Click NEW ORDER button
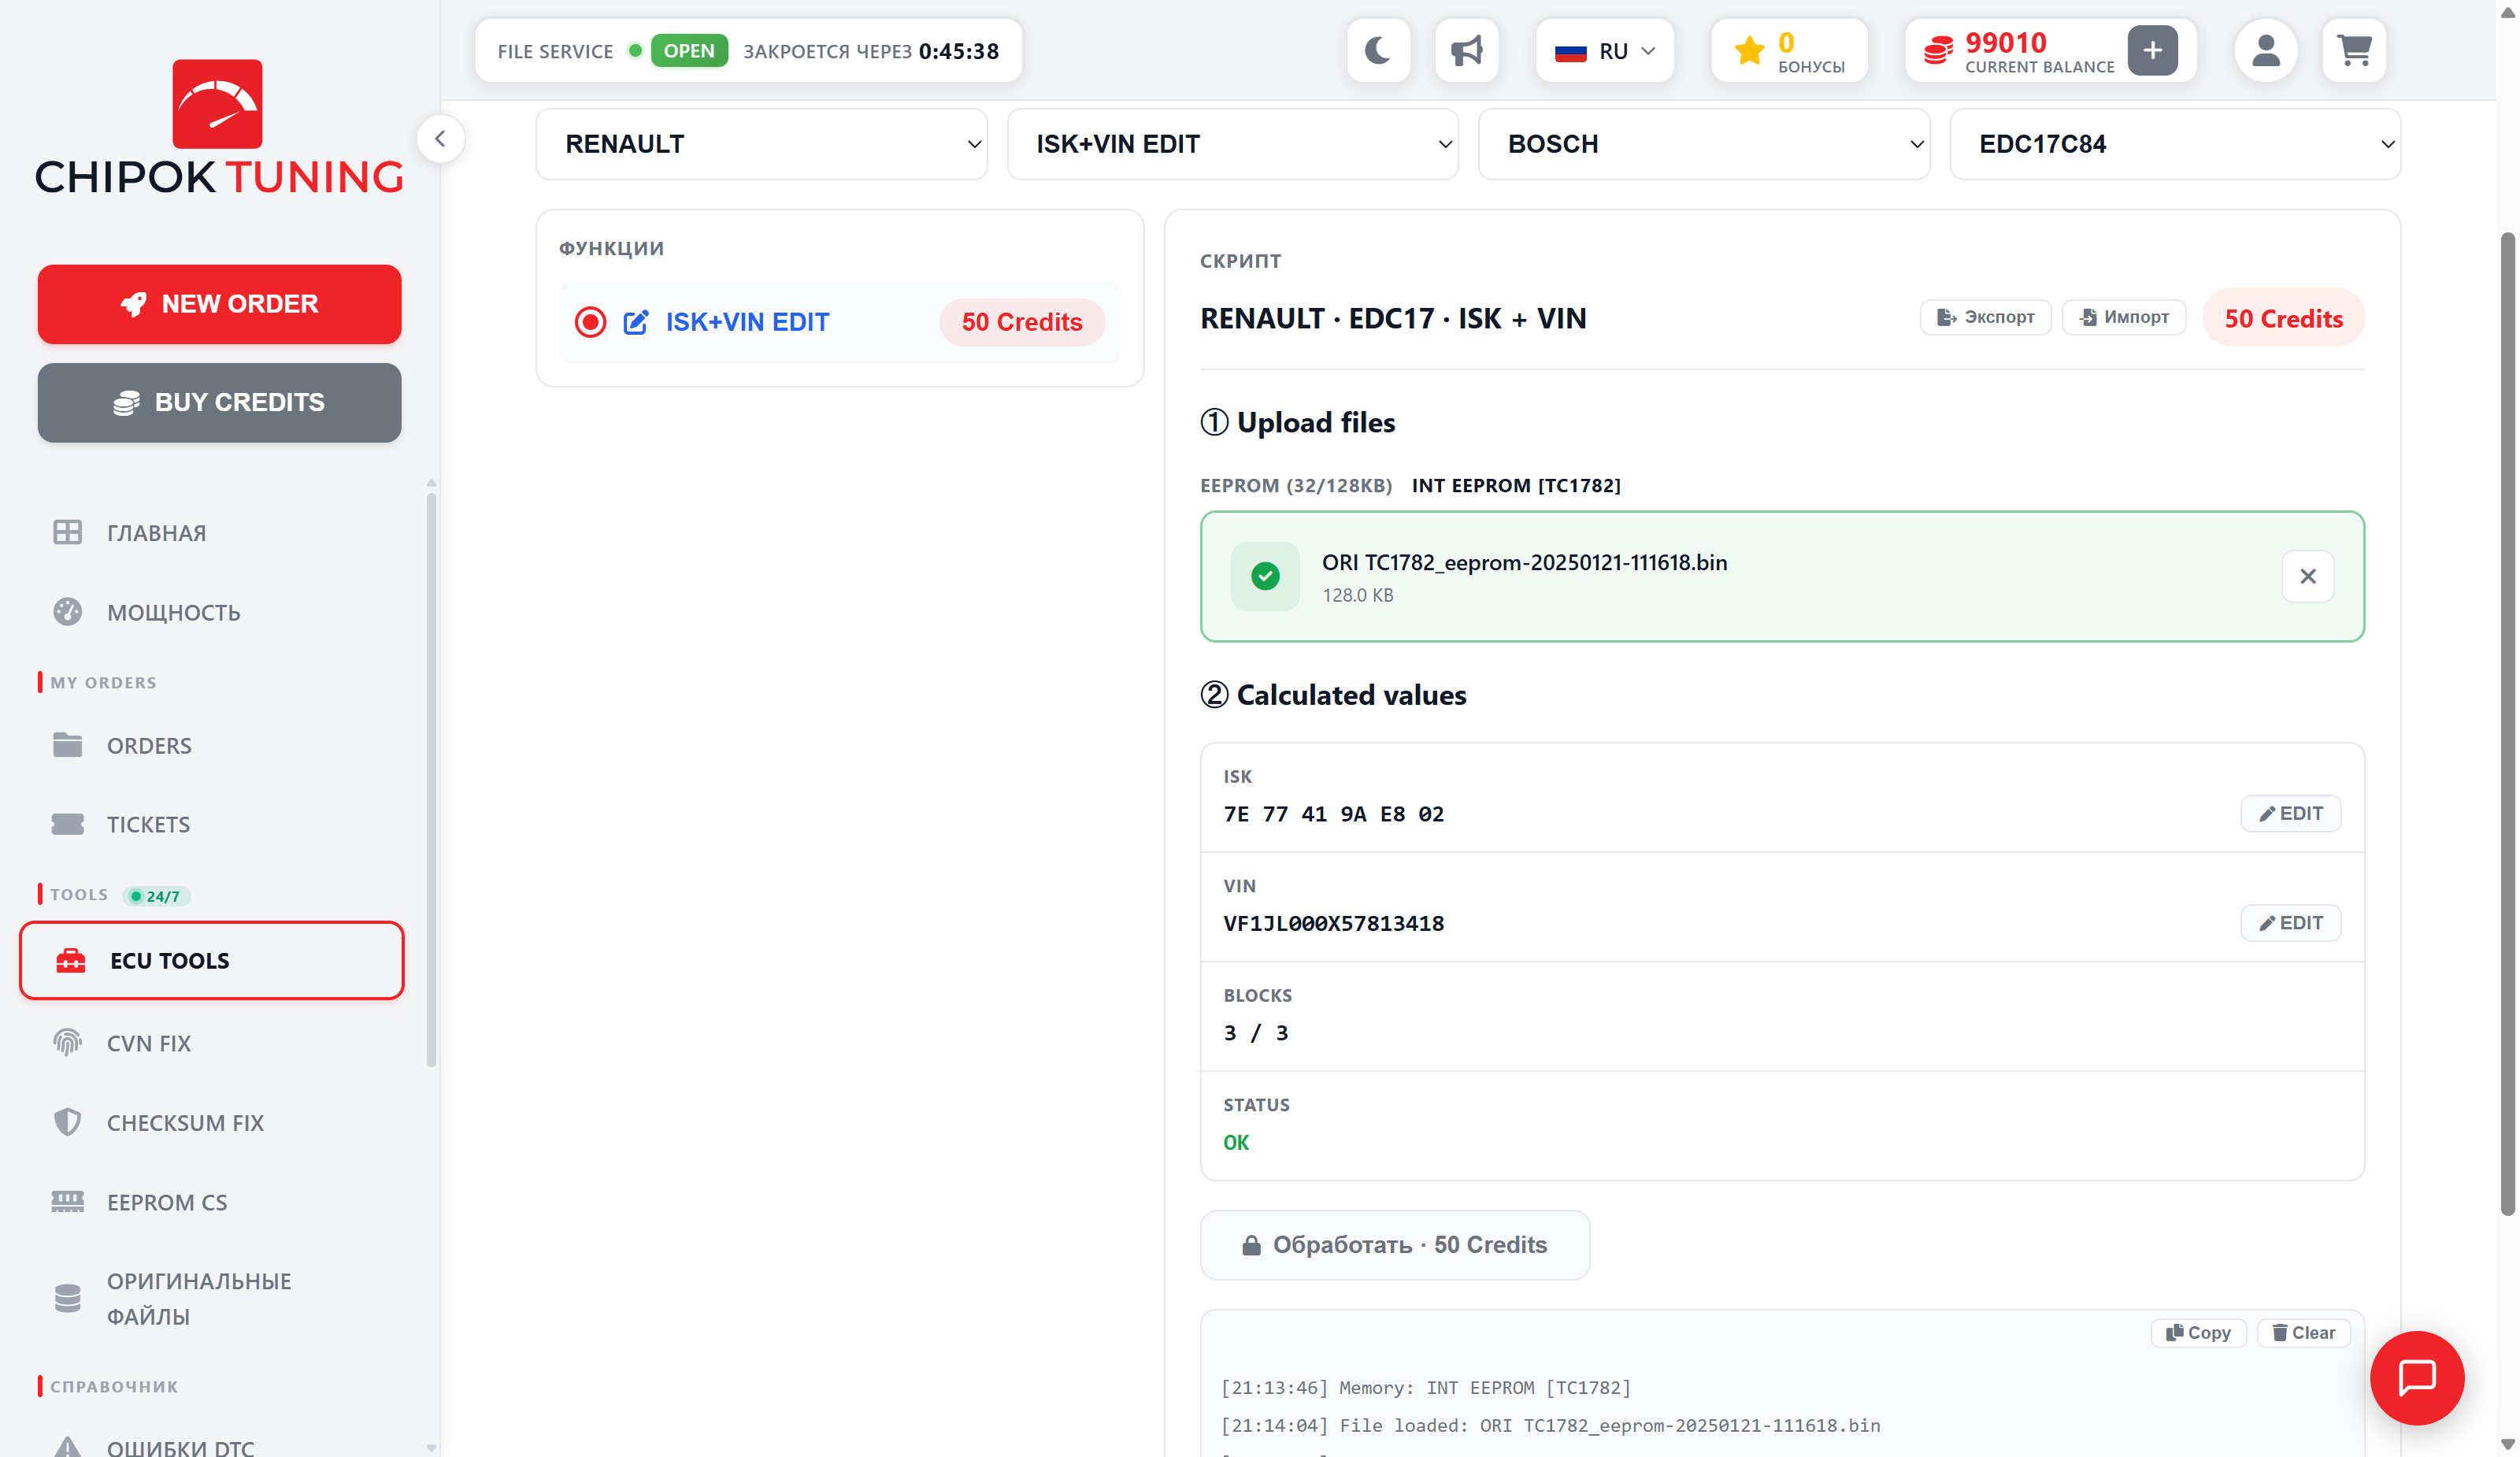Image resolution: width=2520 pixels, height=1457 pixels. [x=219, y=304]
